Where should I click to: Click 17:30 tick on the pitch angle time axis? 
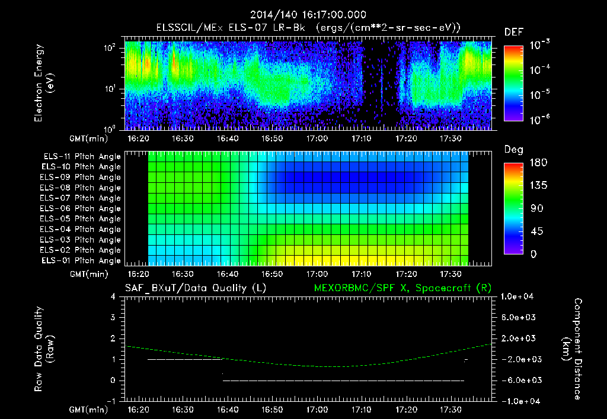point(451,274)
